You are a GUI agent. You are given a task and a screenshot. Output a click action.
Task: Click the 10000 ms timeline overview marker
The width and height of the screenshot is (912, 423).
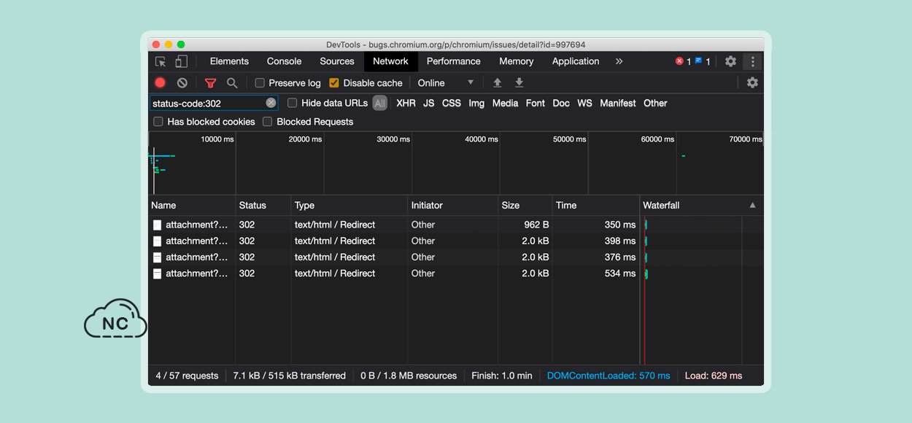tap(217, 139)
